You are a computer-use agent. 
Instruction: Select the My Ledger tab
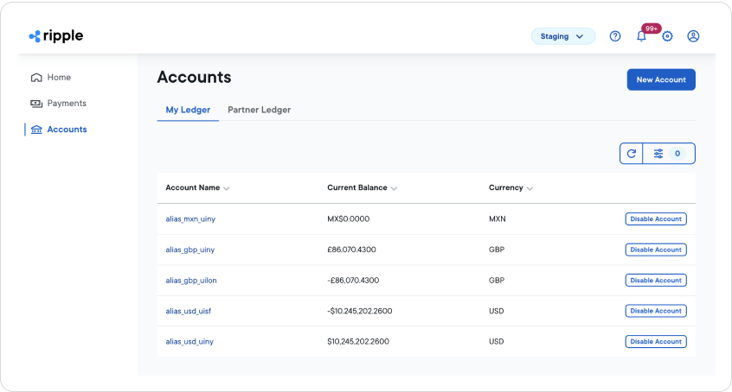pos(188,110)
